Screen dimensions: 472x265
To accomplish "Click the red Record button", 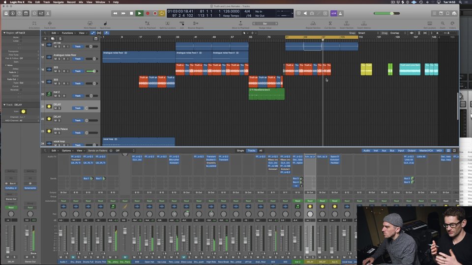I will tap(147, 13).
